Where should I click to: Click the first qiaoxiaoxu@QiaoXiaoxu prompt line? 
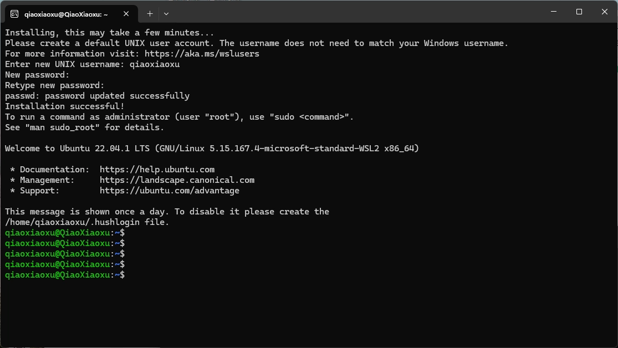coord(65,233)
